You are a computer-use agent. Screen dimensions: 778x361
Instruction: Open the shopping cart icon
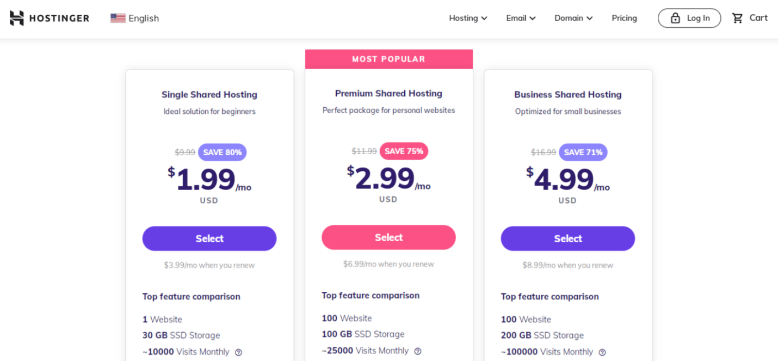click(x=738, y=18)
